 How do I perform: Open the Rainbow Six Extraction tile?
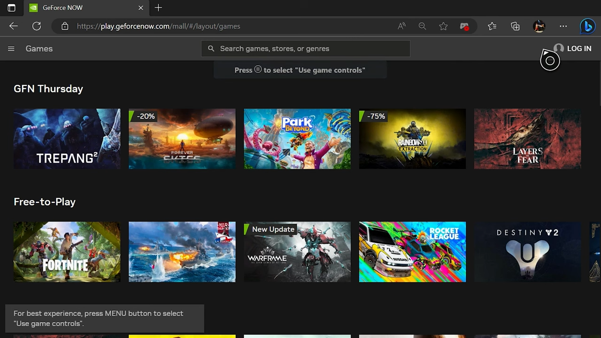[412, 139]
